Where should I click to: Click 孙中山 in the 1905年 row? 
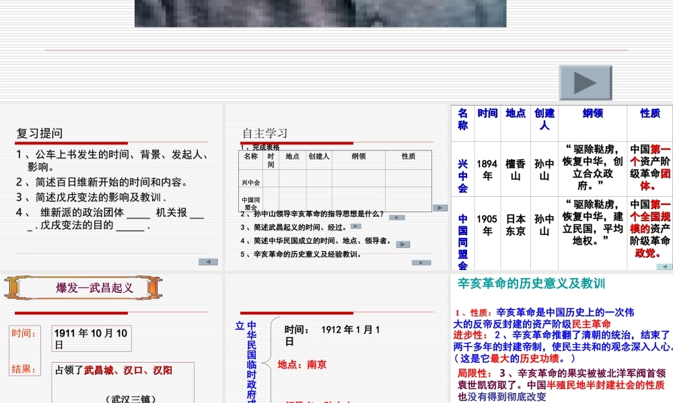pyautogui.click(x=544, y=225)
